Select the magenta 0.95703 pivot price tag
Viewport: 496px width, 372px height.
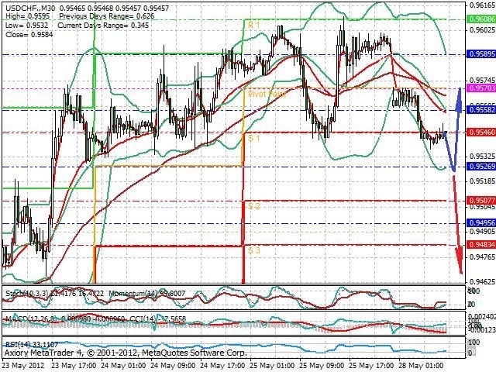point(481,88)
